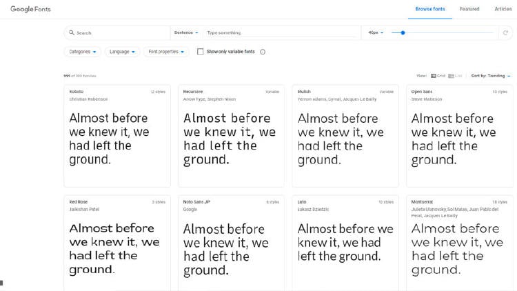
Task: Expand the Language filter dropdown
Action: pyautogui.click(x=122, y=52)
